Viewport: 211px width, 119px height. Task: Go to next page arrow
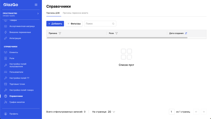(x=204, y=112)
